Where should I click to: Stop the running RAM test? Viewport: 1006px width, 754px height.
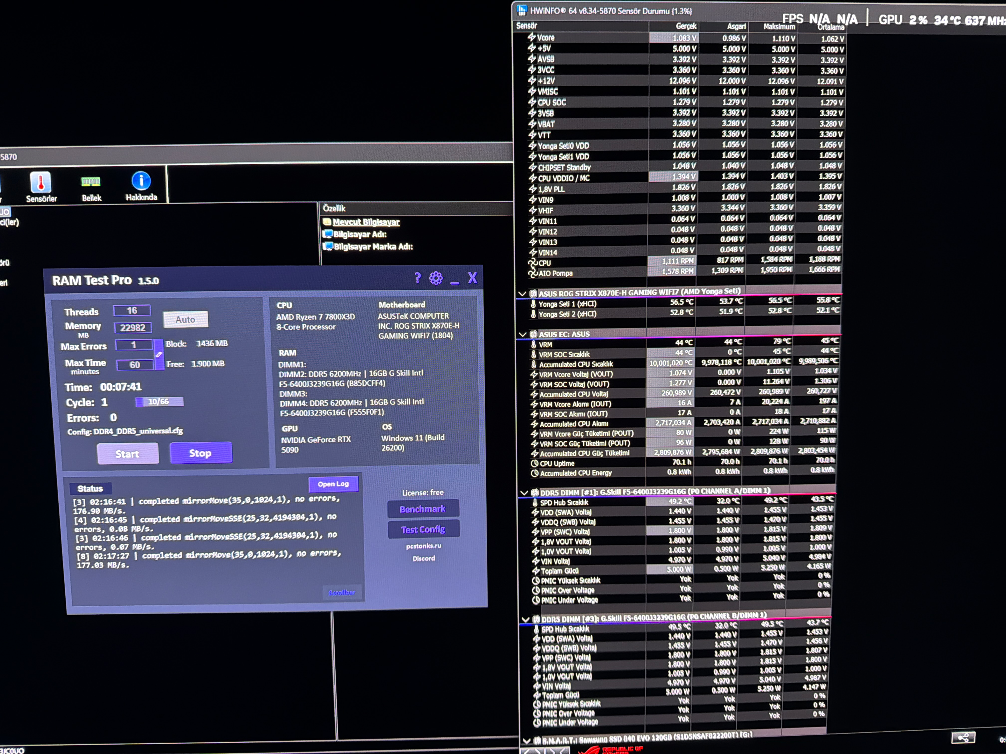coord(201,453)
